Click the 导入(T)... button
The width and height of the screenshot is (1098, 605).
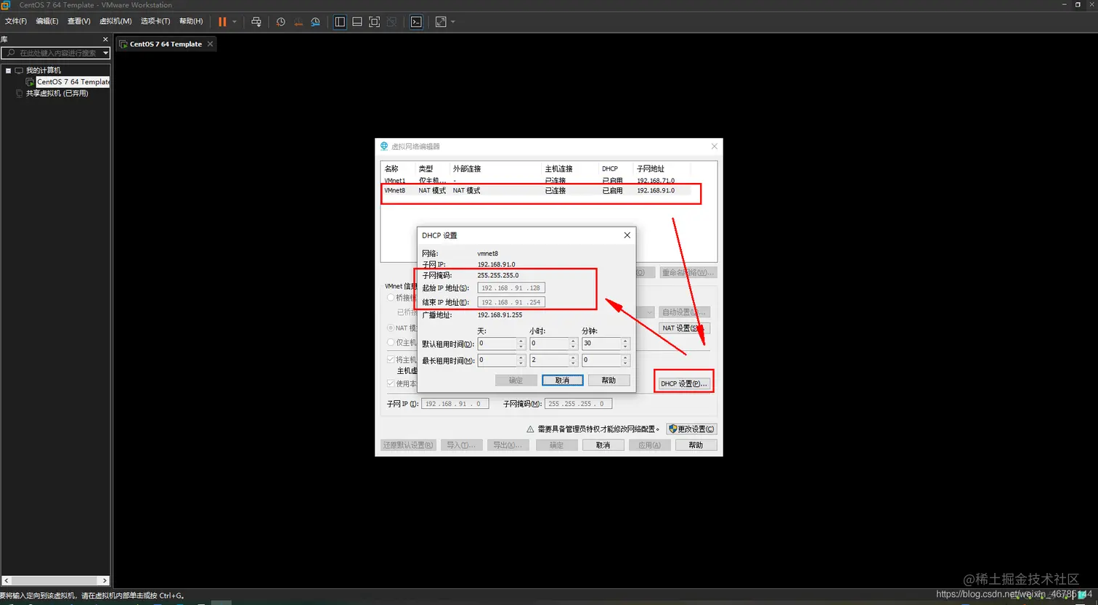pyautogui.click(x=460, y=445)
